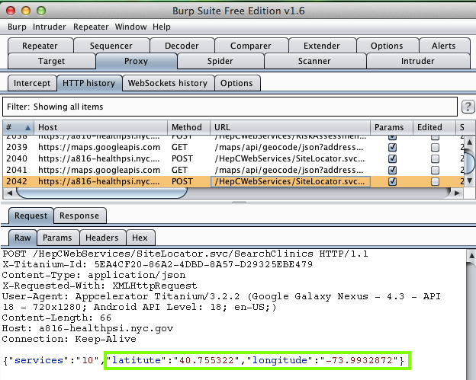Open the top-level Options tab
476x380 pixels.
(387, 46)
